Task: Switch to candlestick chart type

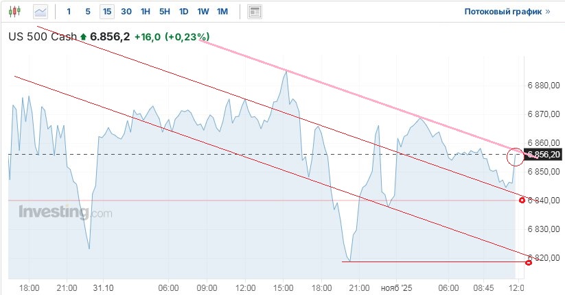Action: 16,12
